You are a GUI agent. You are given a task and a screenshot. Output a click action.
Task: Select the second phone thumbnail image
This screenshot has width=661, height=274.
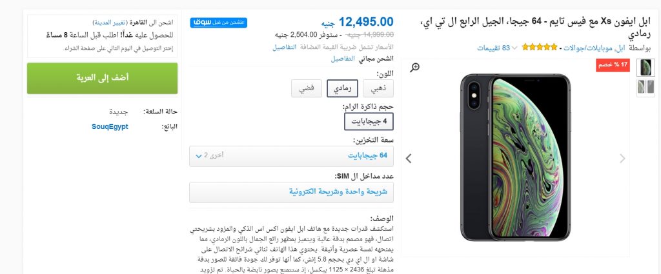tap(646, 87)
